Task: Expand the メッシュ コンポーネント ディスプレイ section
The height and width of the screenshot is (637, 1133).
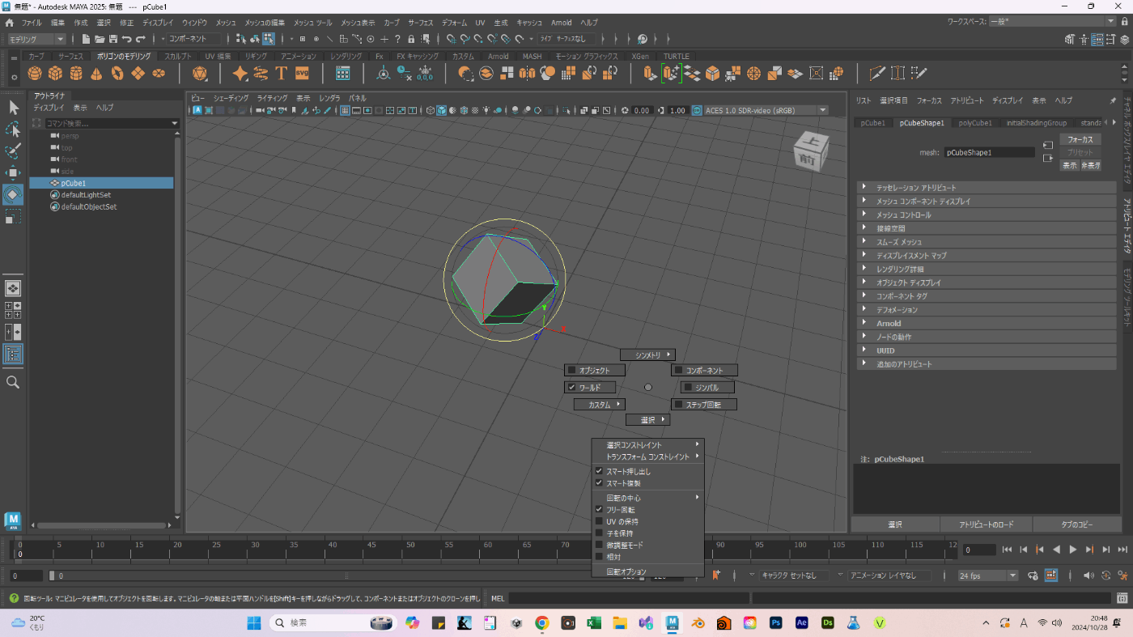Action: [987, 202]
